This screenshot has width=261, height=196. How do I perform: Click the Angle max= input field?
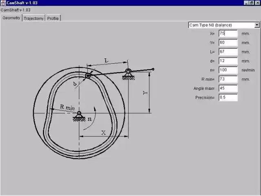228,88
